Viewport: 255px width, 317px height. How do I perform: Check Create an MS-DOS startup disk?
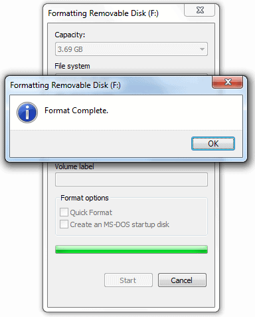(x=64, y=224)
